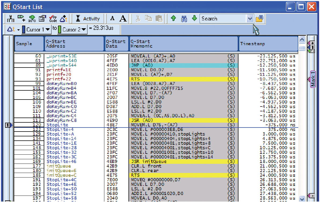
Task: Click the decrease font size icon
Action: [x=112, y=19]
